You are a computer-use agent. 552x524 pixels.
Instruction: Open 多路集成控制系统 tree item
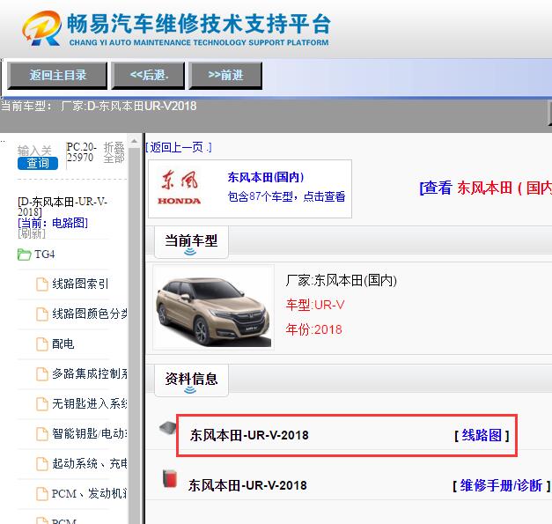coord(90,373)
